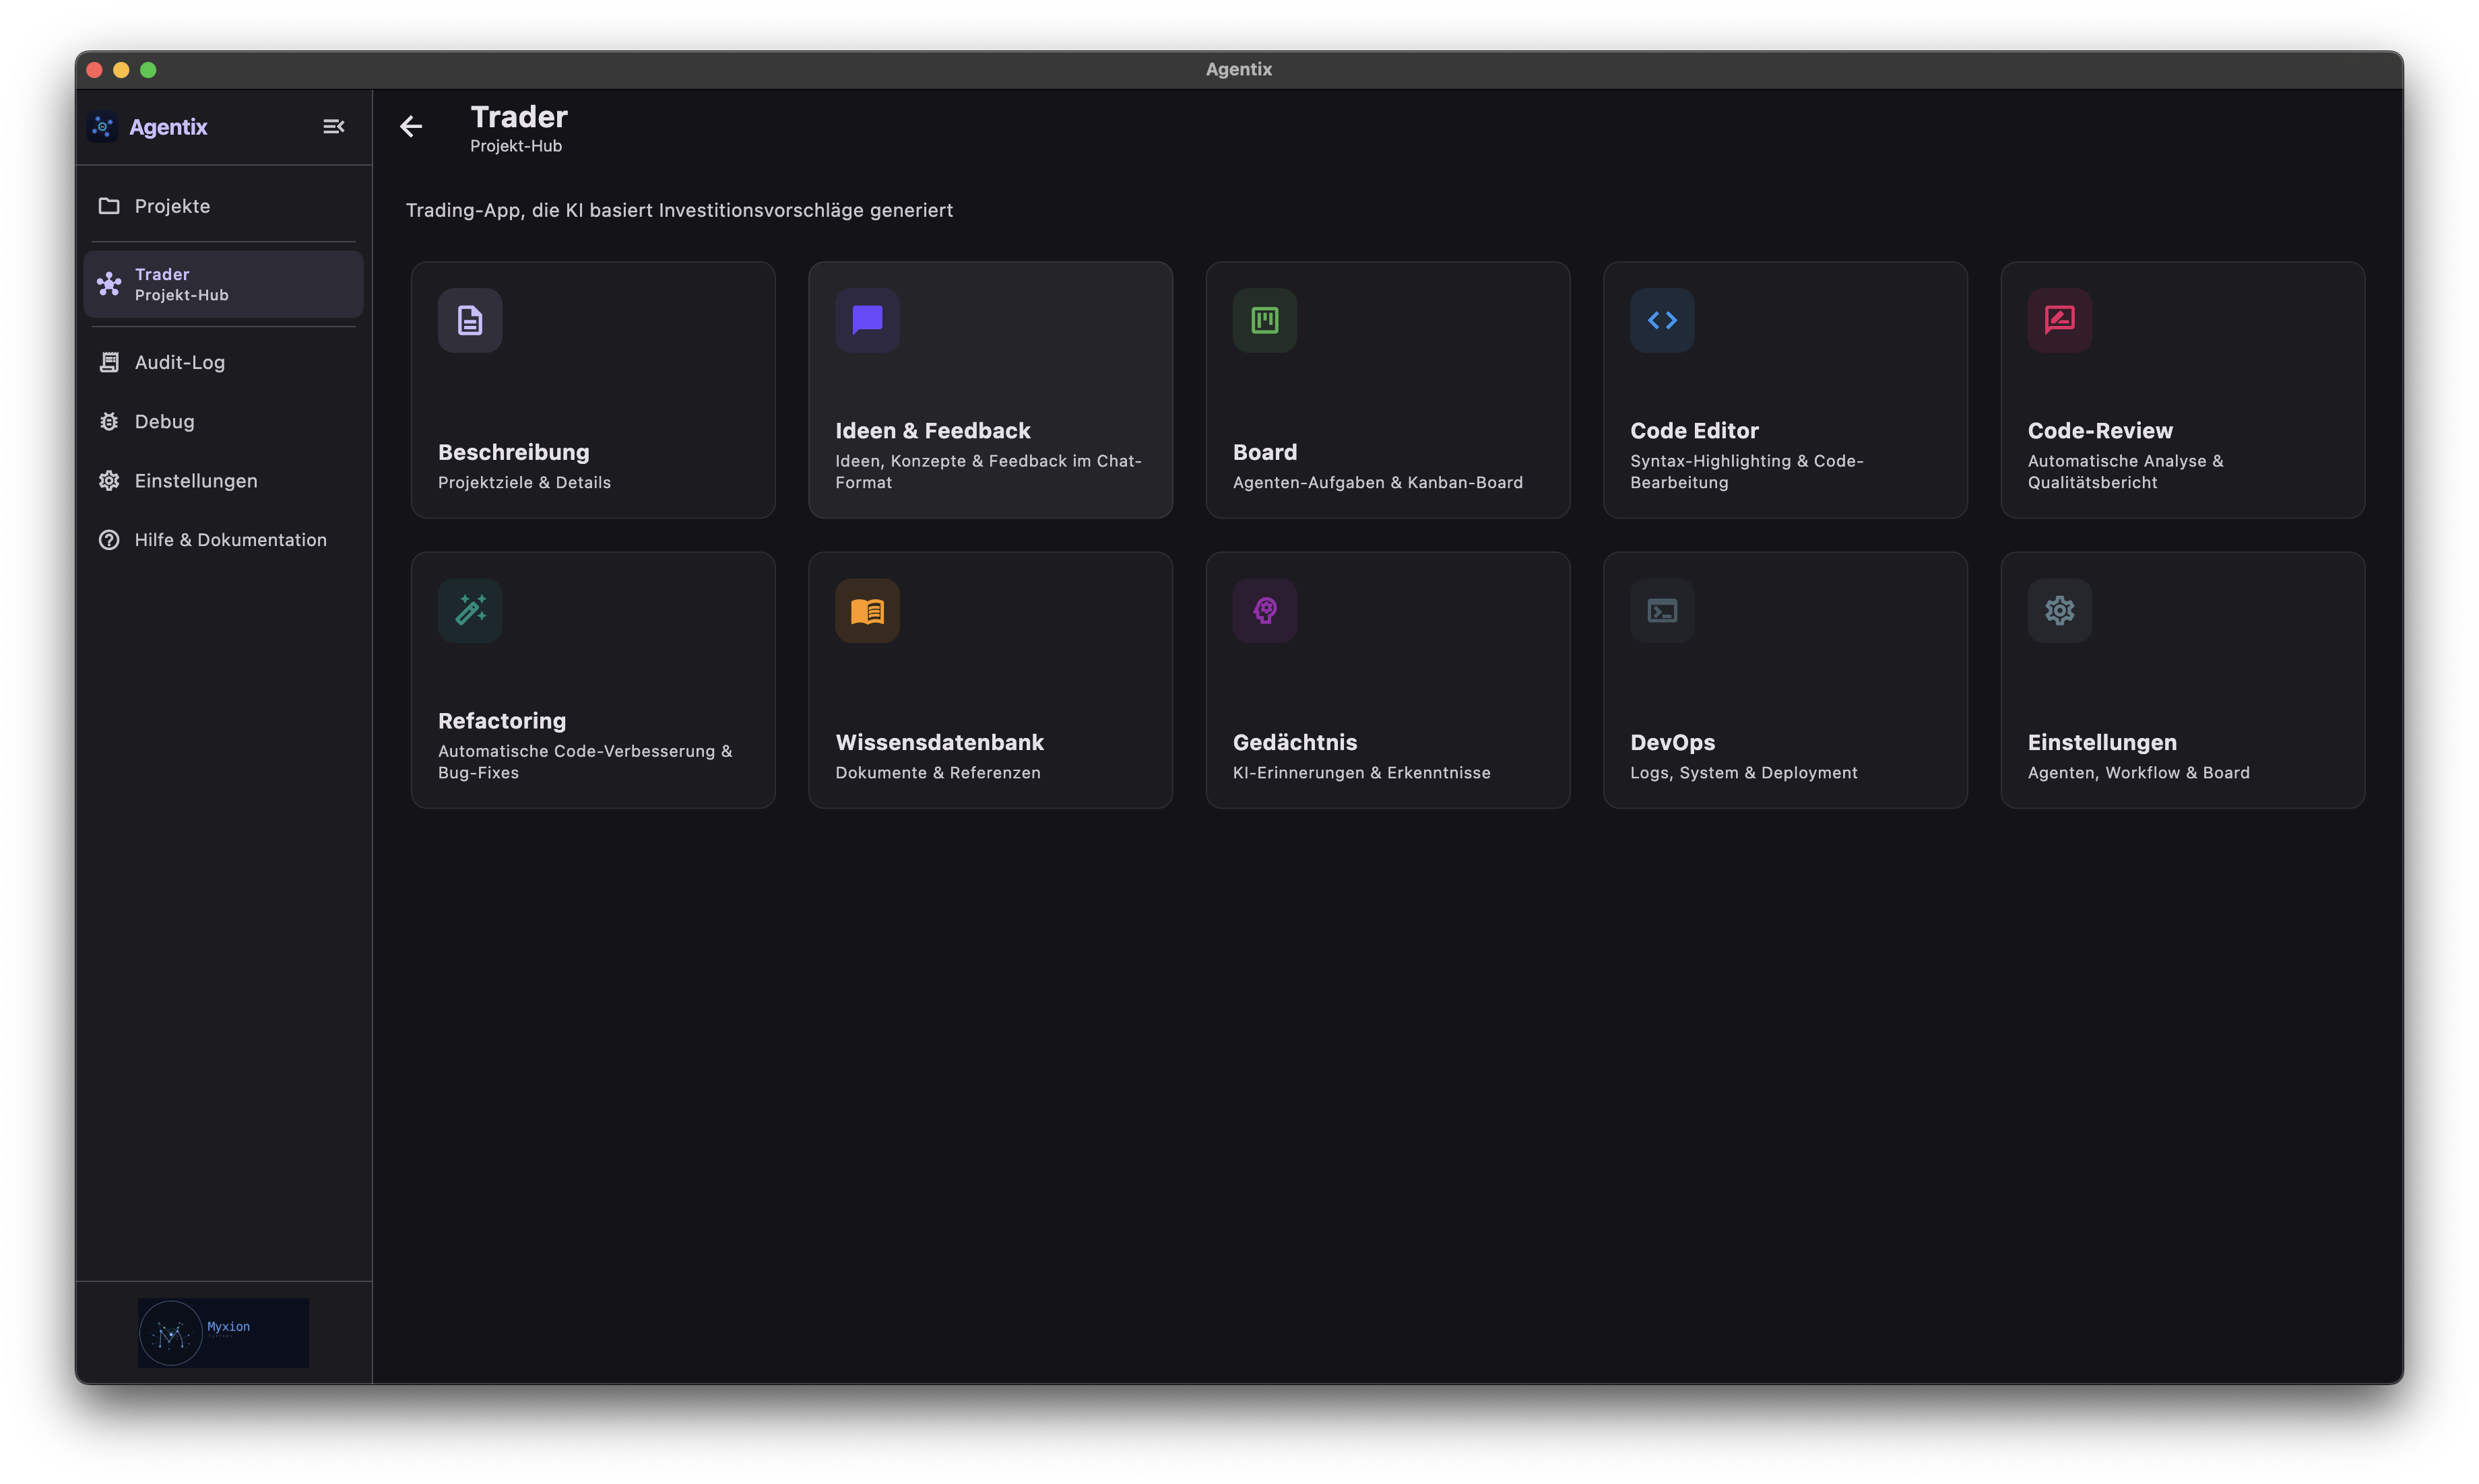Click the DevOps terminal icon
Viewport: 2479px width, 1484px height.
pos(1662,610)
